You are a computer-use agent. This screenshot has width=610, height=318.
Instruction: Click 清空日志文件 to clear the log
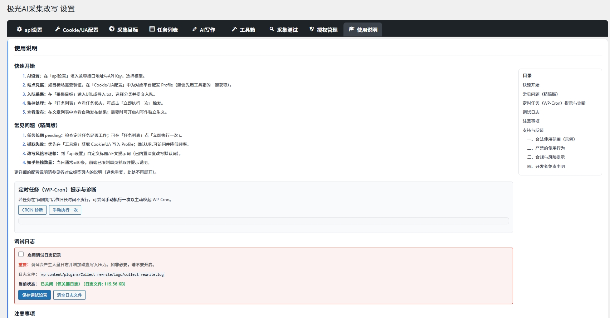[x=69, y=295]
